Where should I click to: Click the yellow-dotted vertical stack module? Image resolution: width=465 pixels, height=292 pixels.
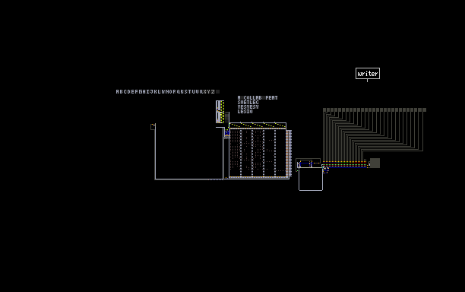(x=220, y=112)
